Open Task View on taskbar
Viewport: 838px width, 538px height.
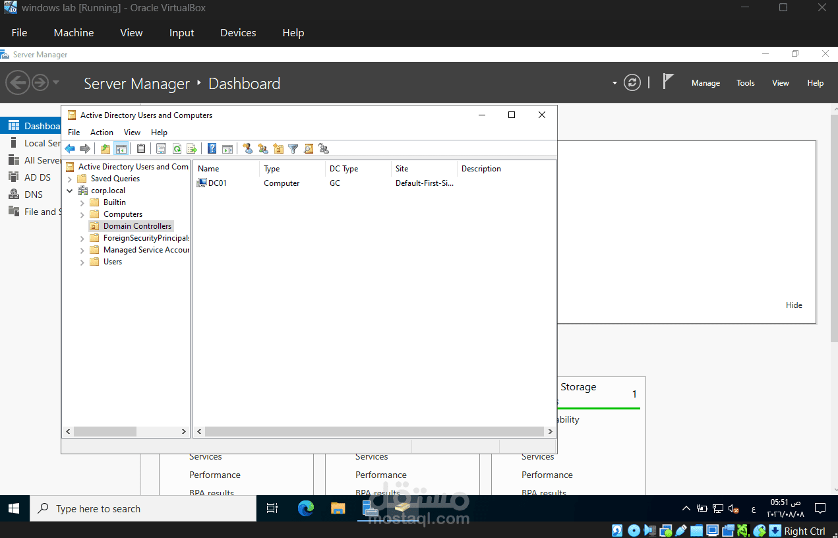coord(272,508)
